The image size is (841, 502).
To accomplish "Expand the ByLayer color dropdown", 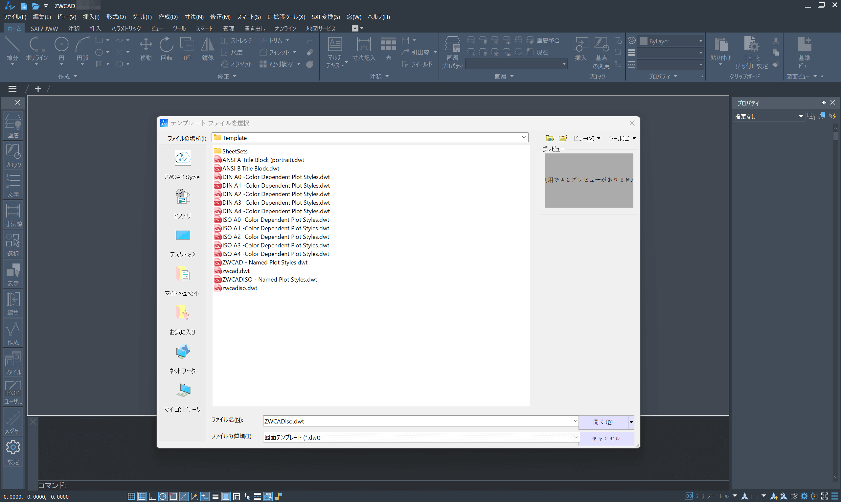I will tap(701, 41).
